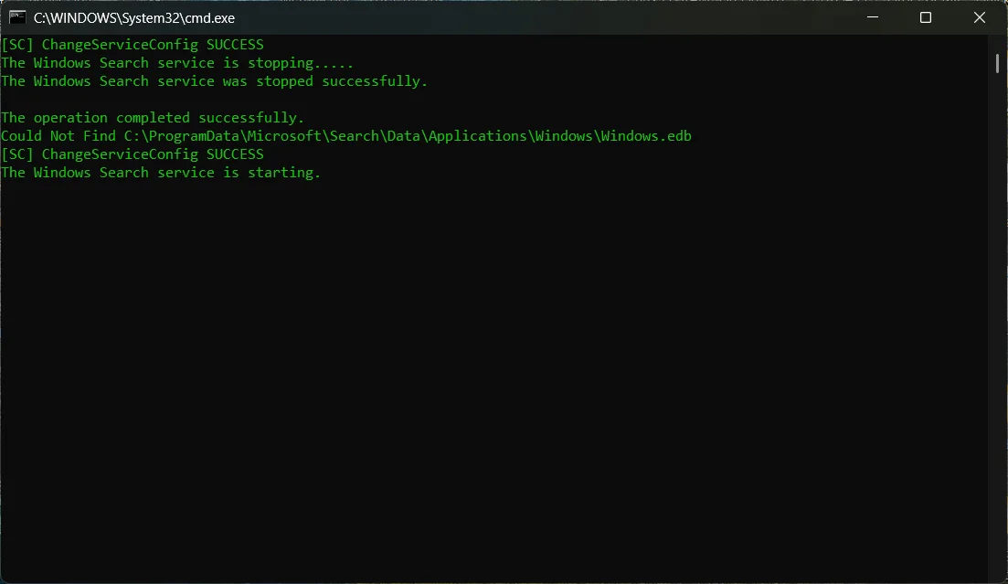Click the 'service is starting.' line
Image resolution: width=1008 pixels, height=584 pixels.
(161, 173)
